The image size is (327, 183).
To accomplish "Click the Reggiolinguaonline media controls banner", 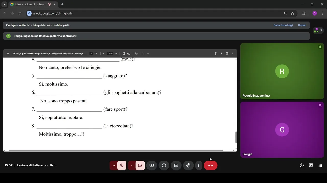I will tap(156, 36).
